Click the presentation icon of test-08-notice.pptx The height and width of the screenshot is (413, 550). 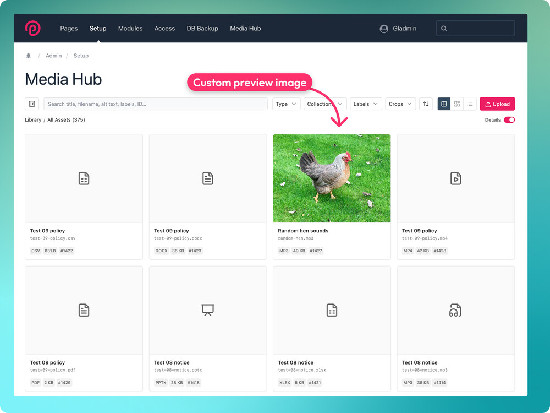(x=208, y=310)
